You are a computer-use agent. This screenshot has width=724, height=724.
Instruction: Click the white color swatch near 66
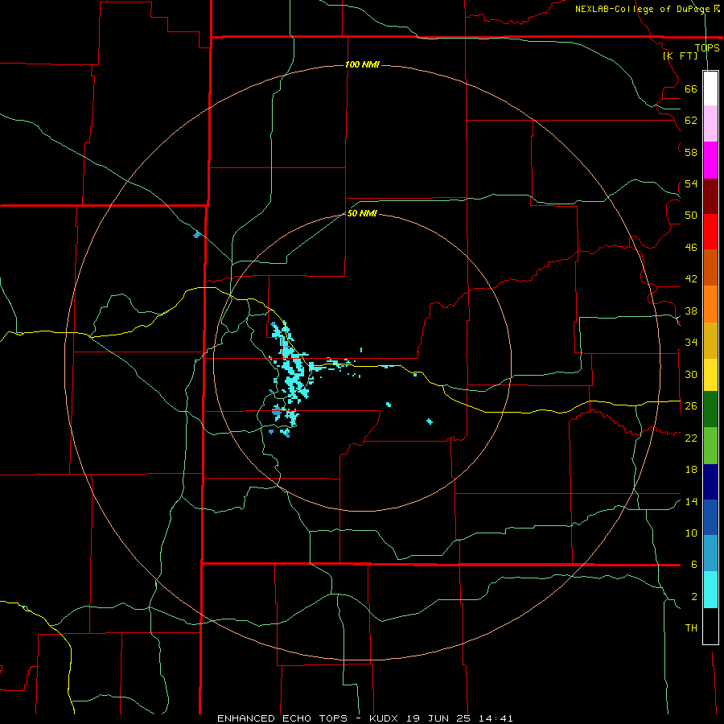[710, 88]
